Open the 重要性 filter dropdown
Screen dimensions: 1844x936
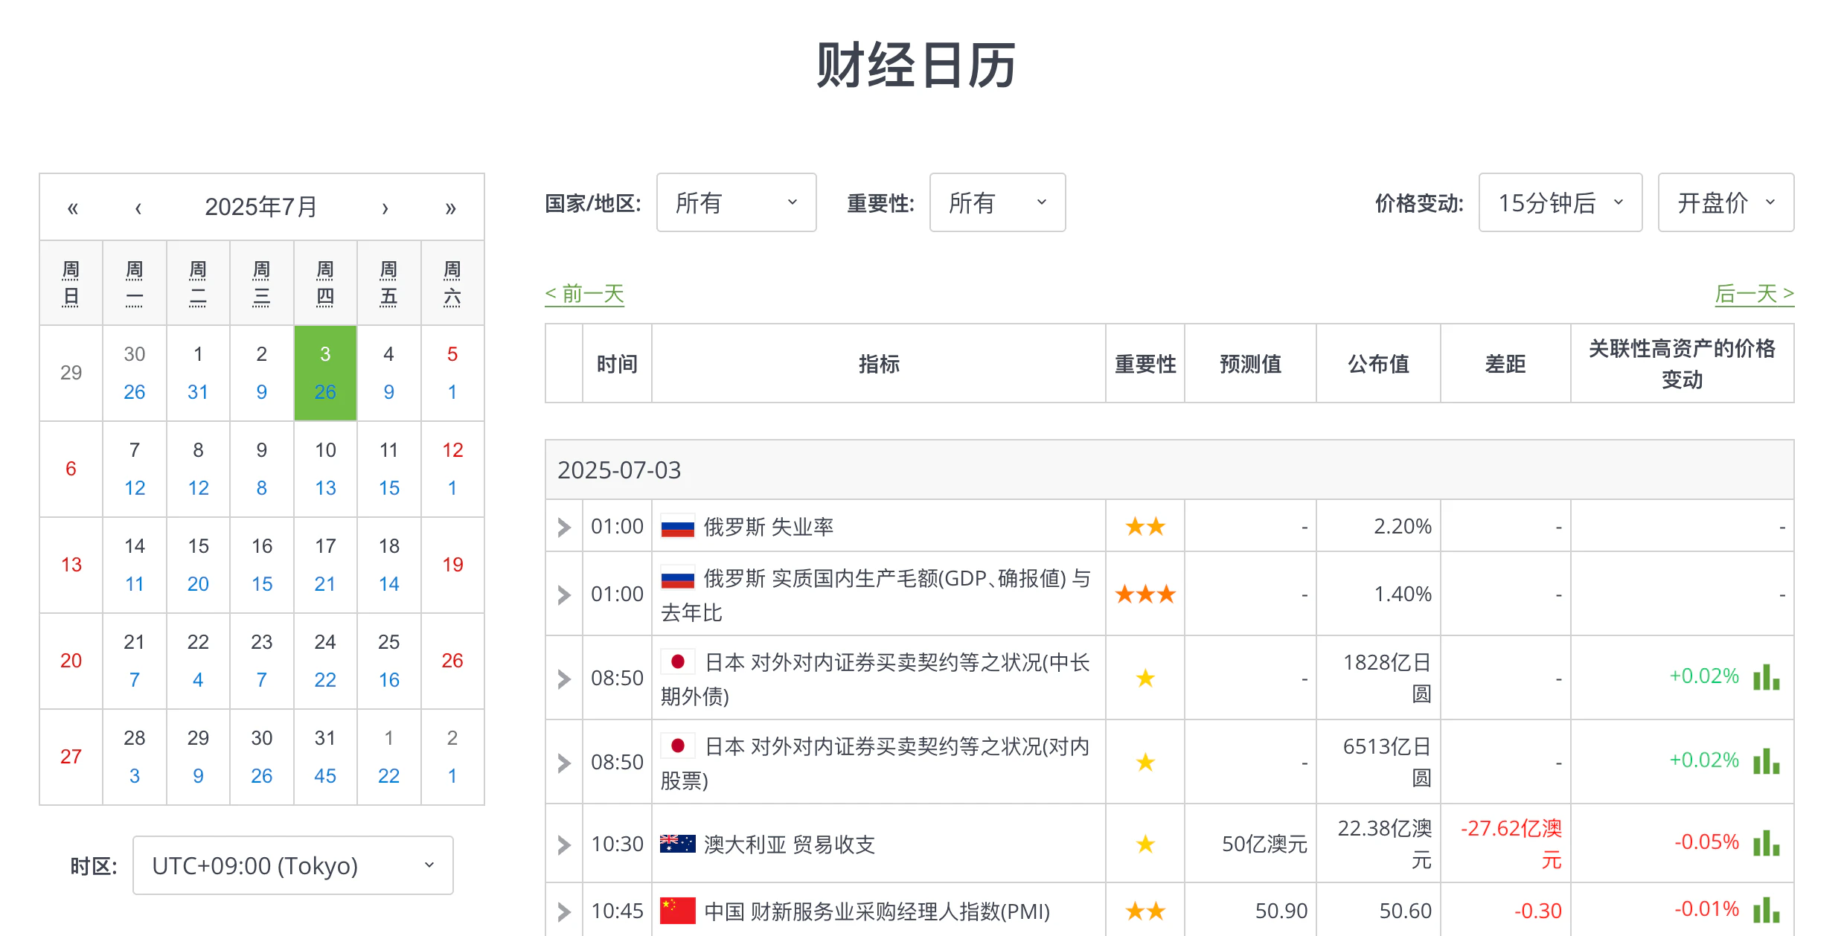coord(996,202)
